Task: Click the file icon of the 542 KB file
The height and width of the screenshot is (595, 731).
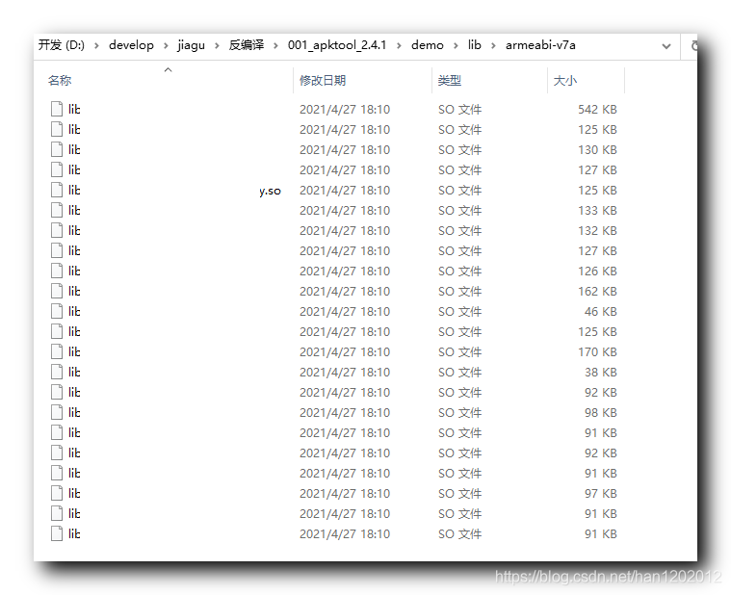Action: 57,109
